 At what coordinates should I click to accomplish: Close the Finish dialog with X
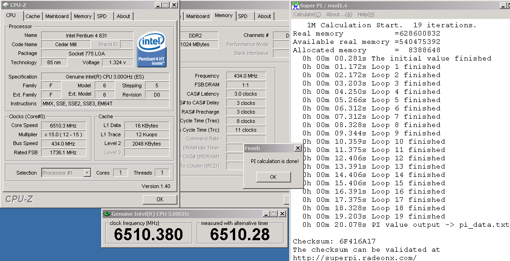click(297, 148)
